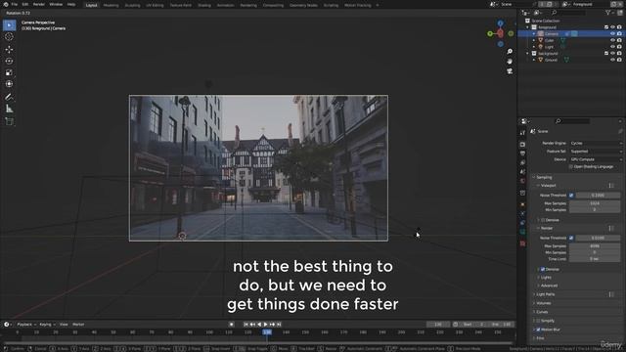
Task: Expand the Curves panel
Action: pyautogui.click(x=542, y=312)
